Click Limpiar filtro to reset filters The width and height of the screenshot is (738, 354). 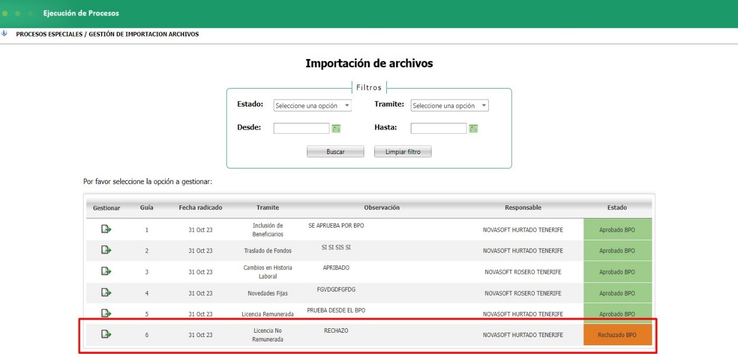(403, 151)
